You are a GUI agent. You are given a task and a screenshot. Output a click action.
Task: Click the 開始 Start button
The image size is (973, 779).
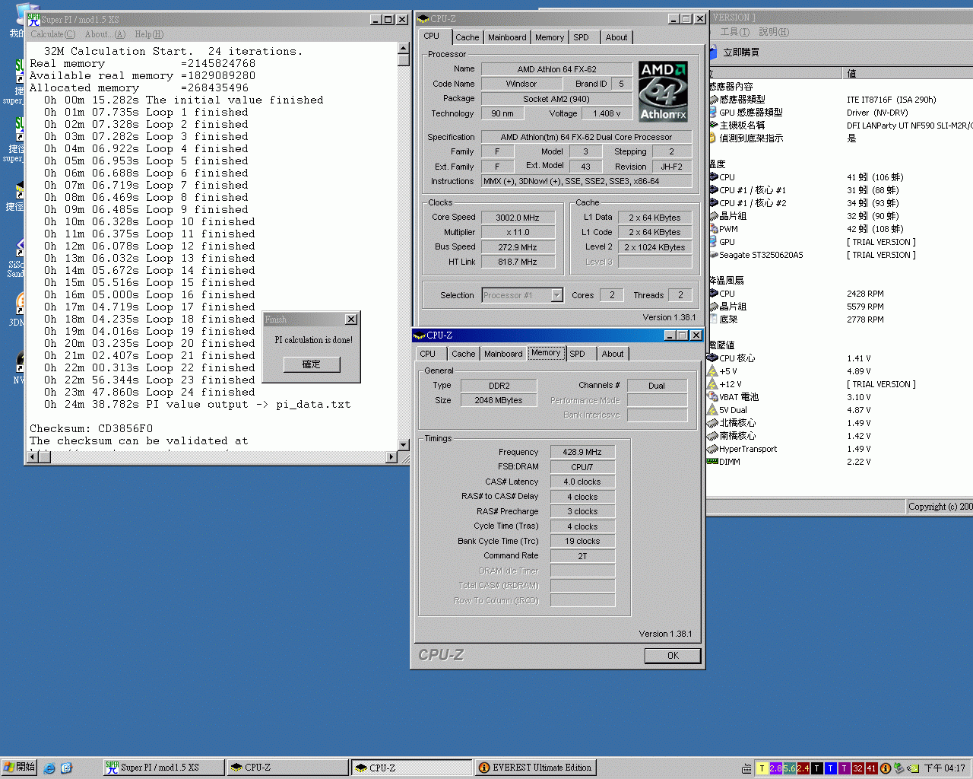pos(19,768)
